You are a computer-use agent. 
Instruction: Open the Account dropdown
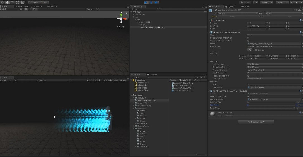(x=266, y=2)
